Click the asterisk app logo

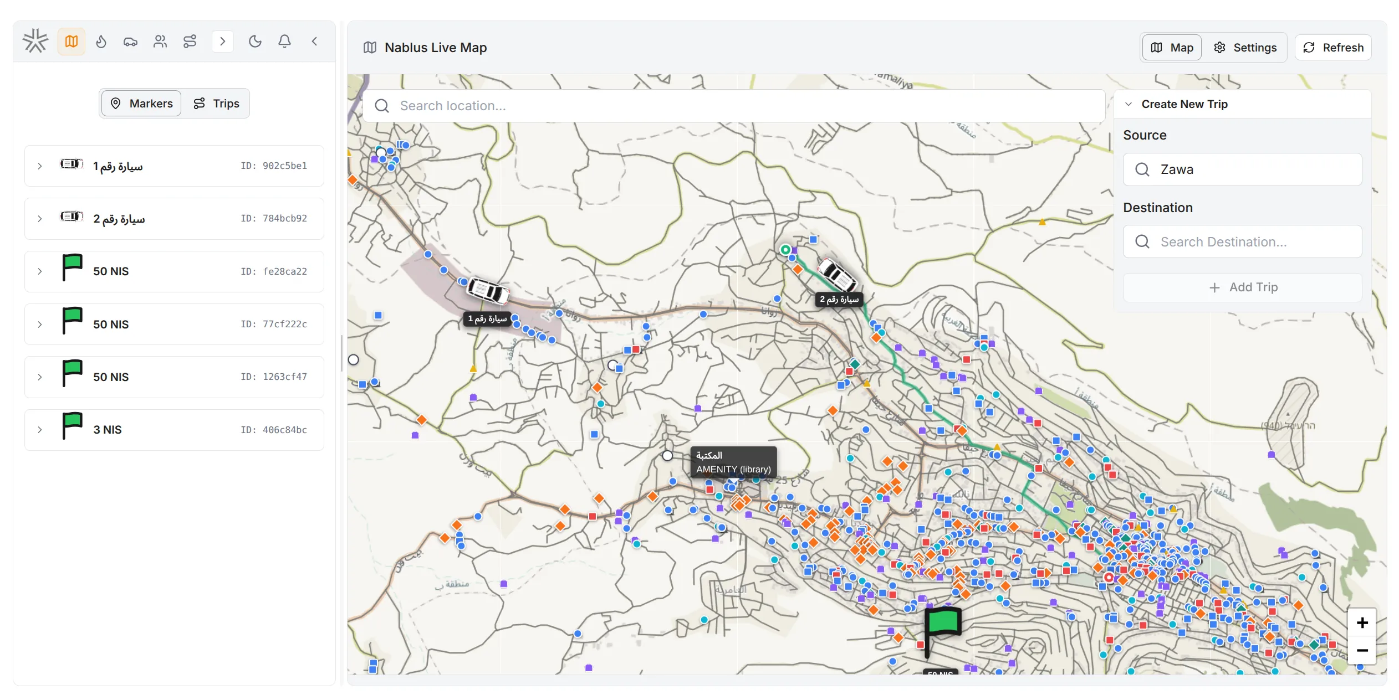tap(35, 41)
